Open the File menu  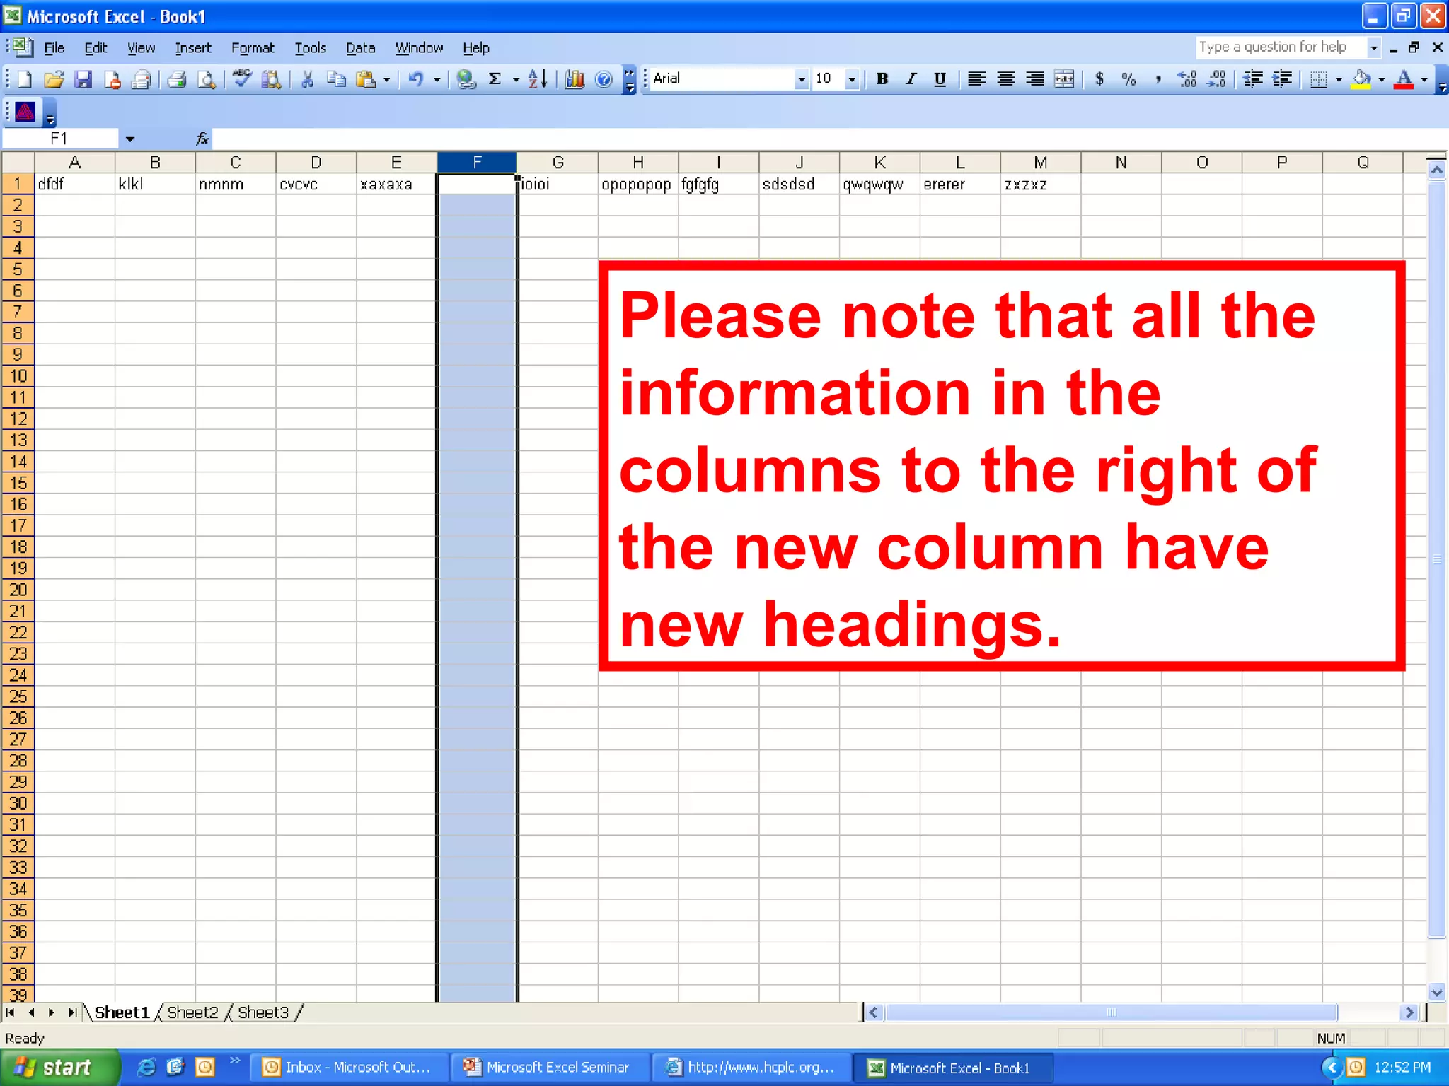click(x=54, y=48)
